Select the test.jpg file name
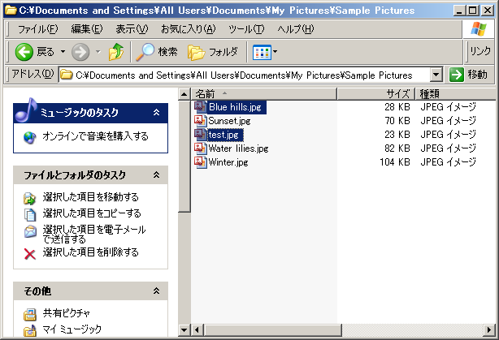 pyautogui.click(x=223, y=135)
